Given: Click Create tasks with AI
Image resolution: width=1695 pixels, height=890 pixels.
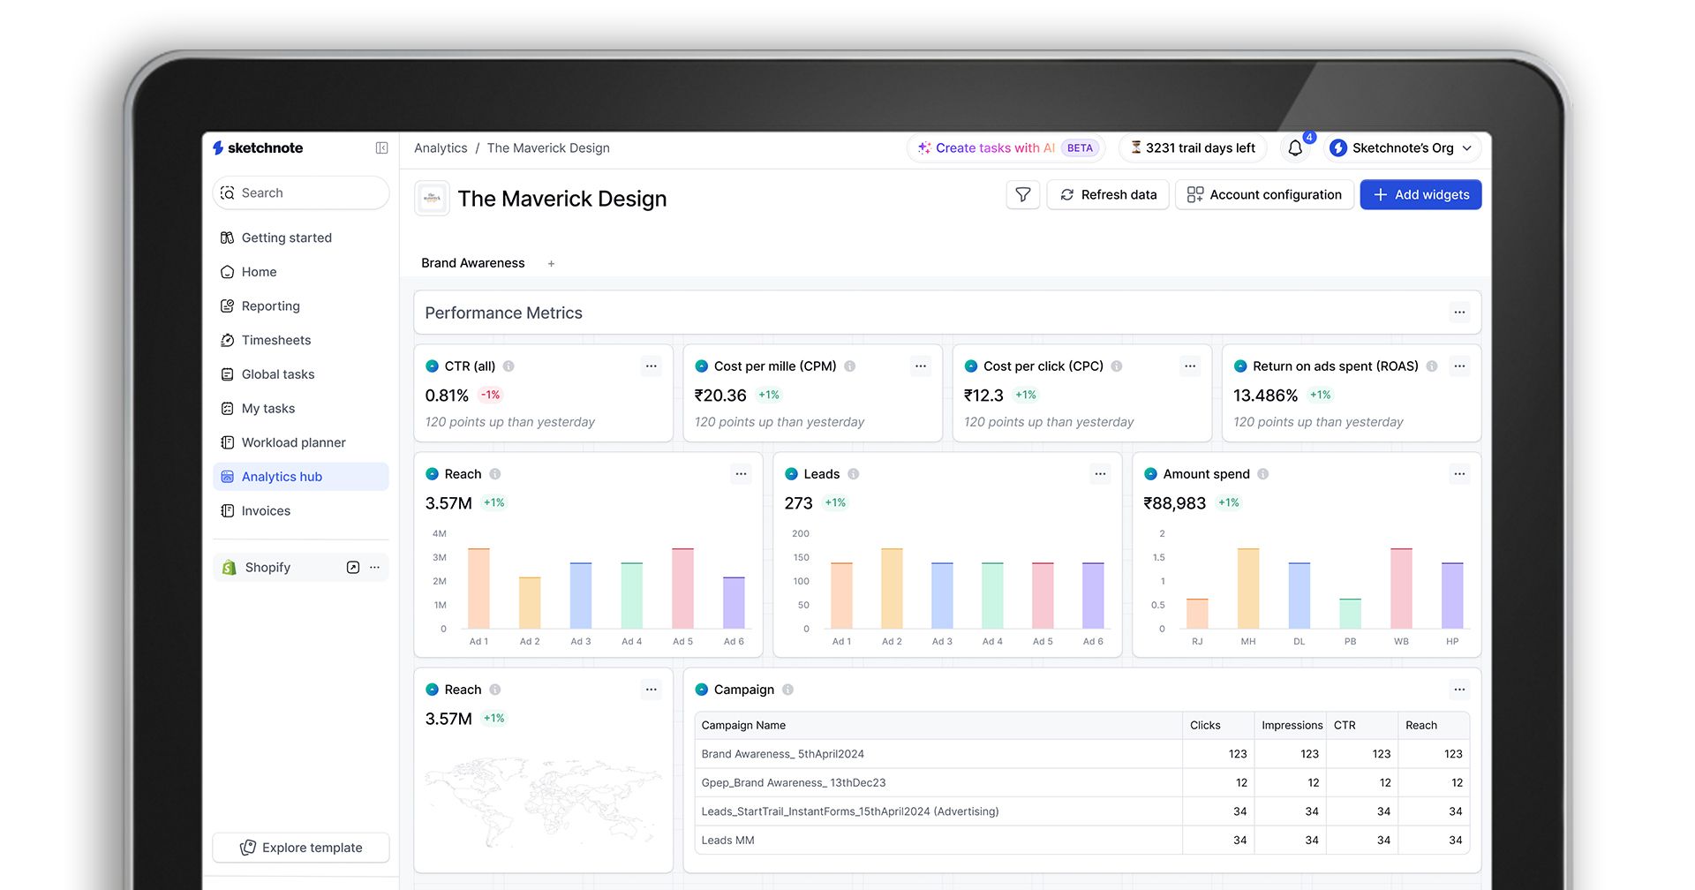Looking at the screenshot, I should 1006,148.
